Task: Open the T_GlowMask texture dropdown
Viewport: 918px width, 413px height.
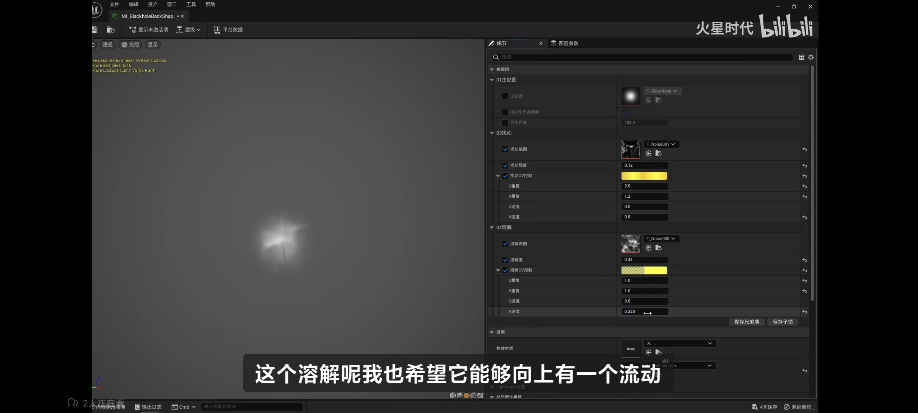Action: pyautogui.click(x=662, y=91)
